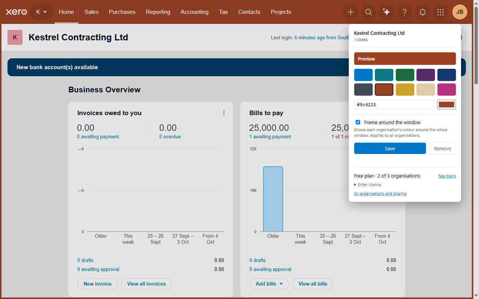Image resolution: width=479 pixels, height=299 pixels.
Task: Expand the Add bills dropdown
Action: [x=269, y=284]
